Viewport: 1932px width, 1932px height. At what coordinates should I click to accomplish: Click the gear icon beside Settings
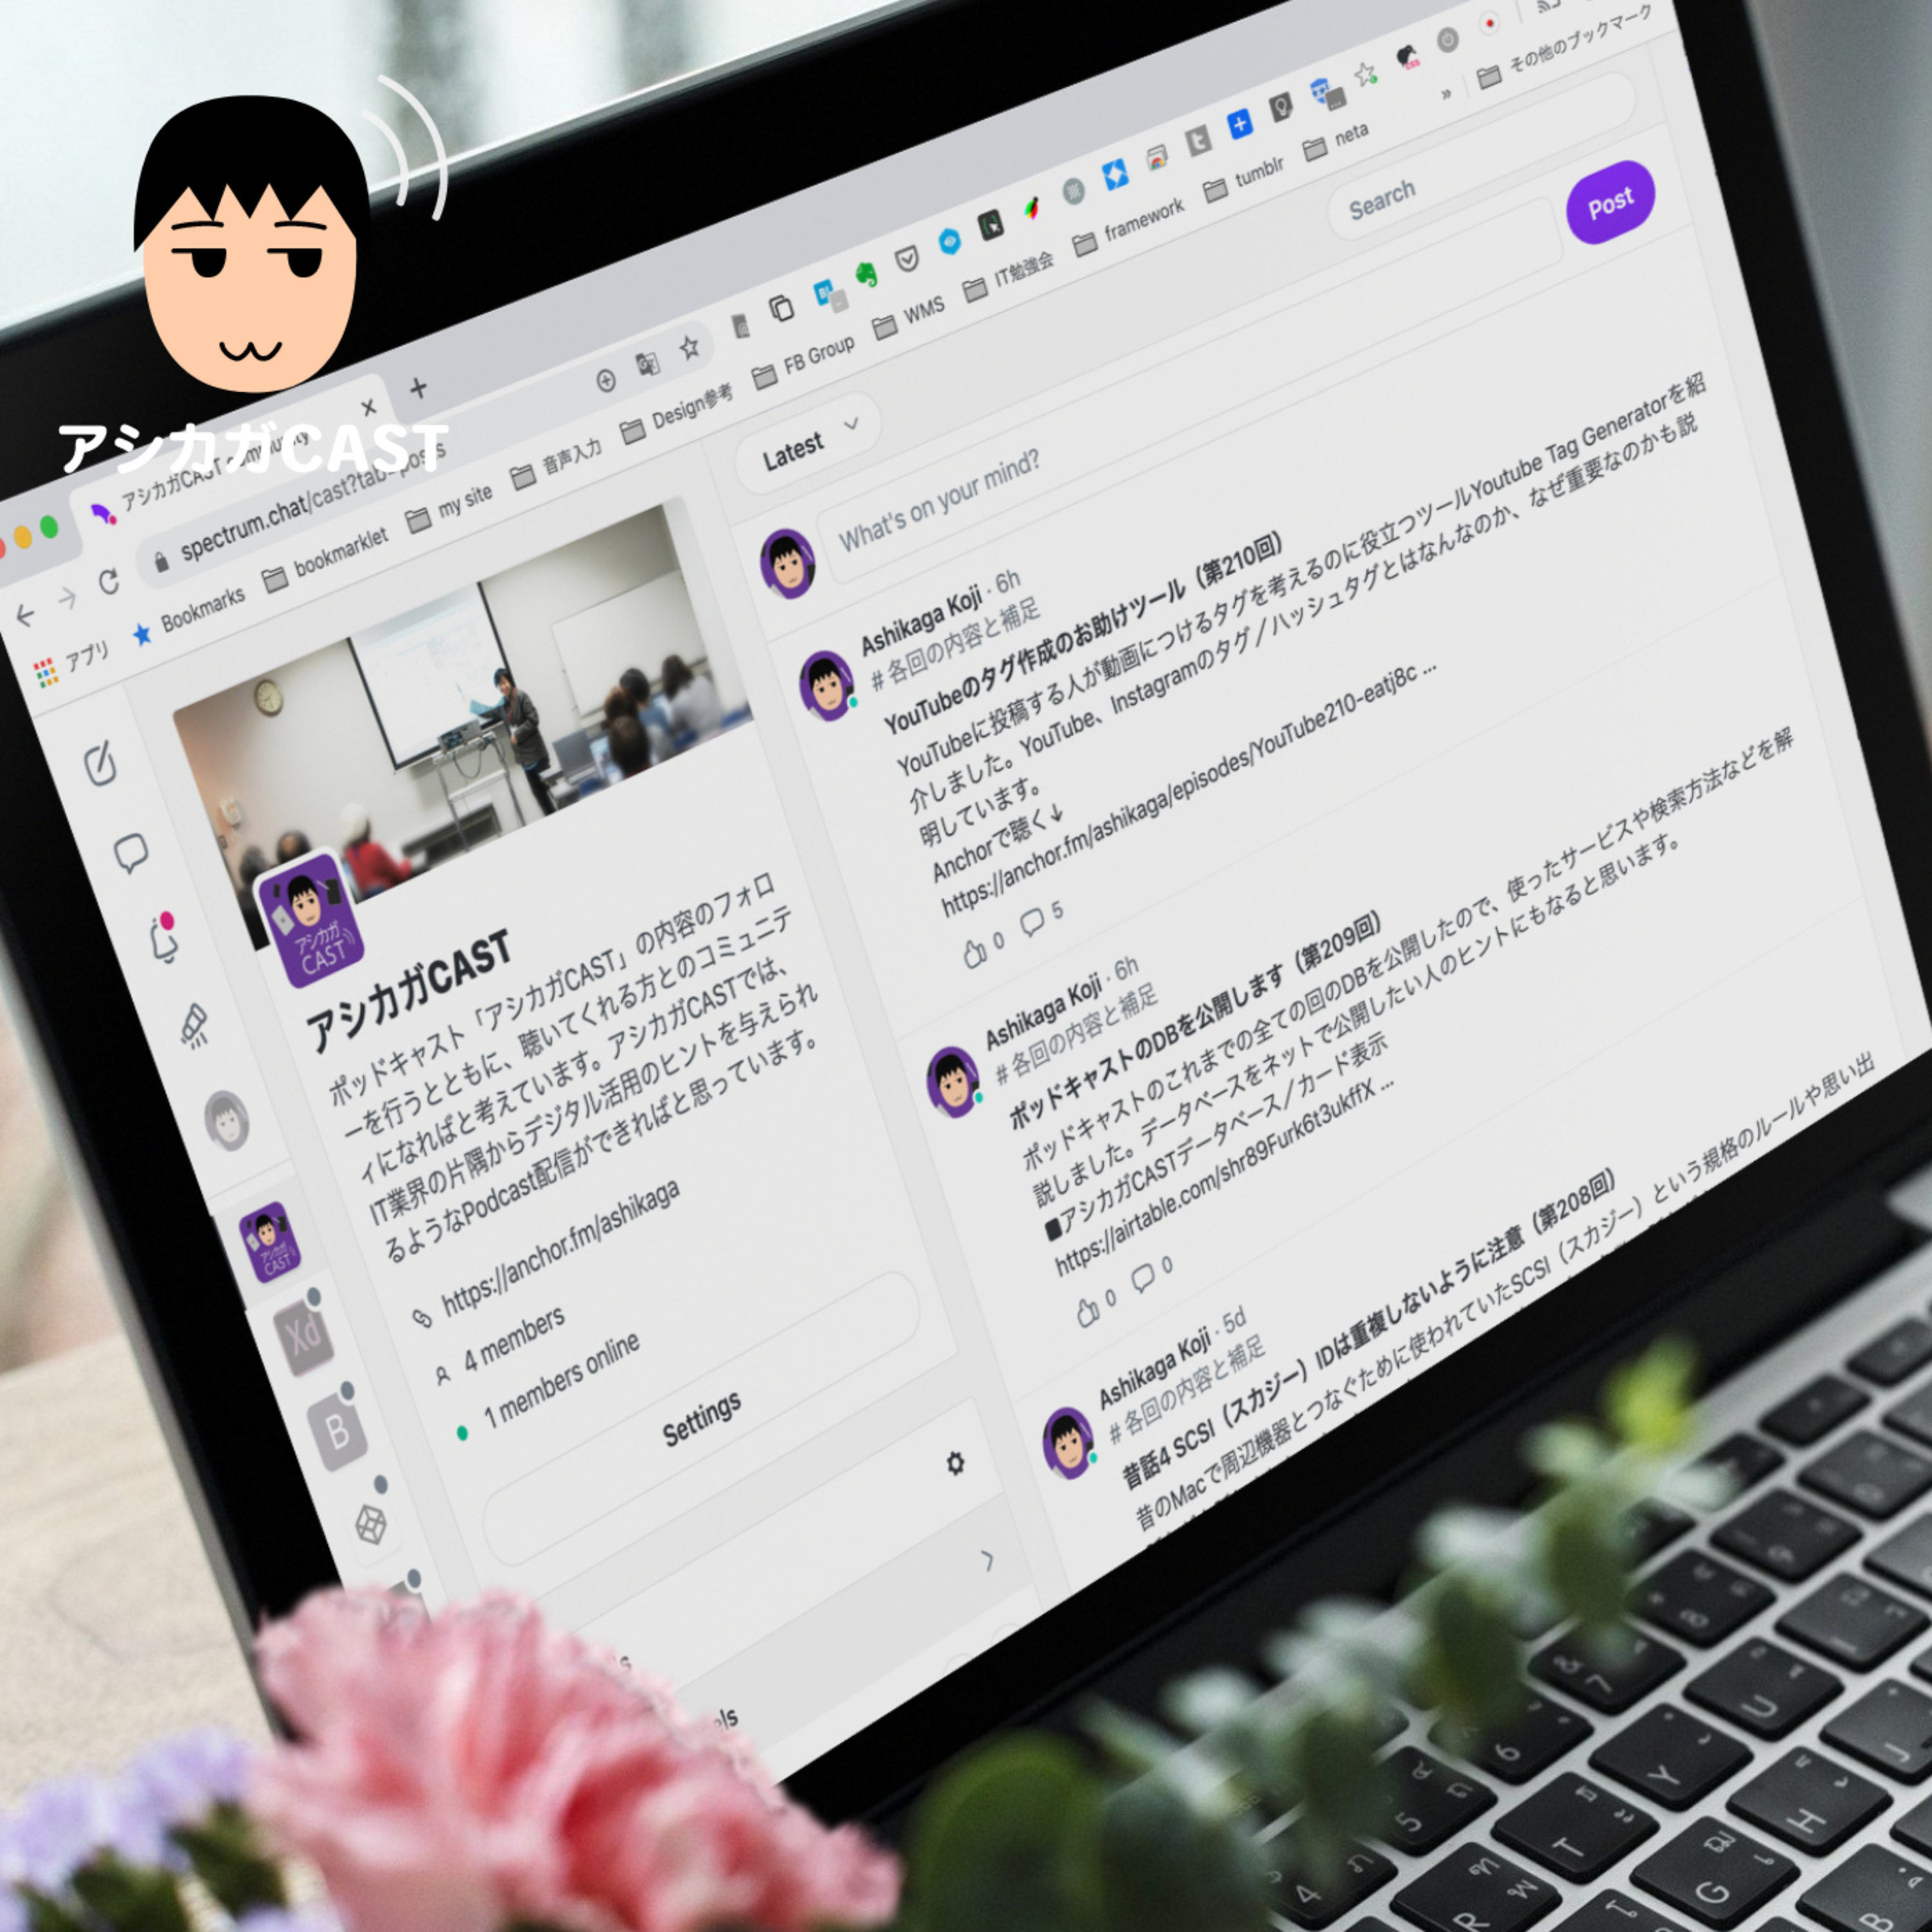tap(955, 1464)
